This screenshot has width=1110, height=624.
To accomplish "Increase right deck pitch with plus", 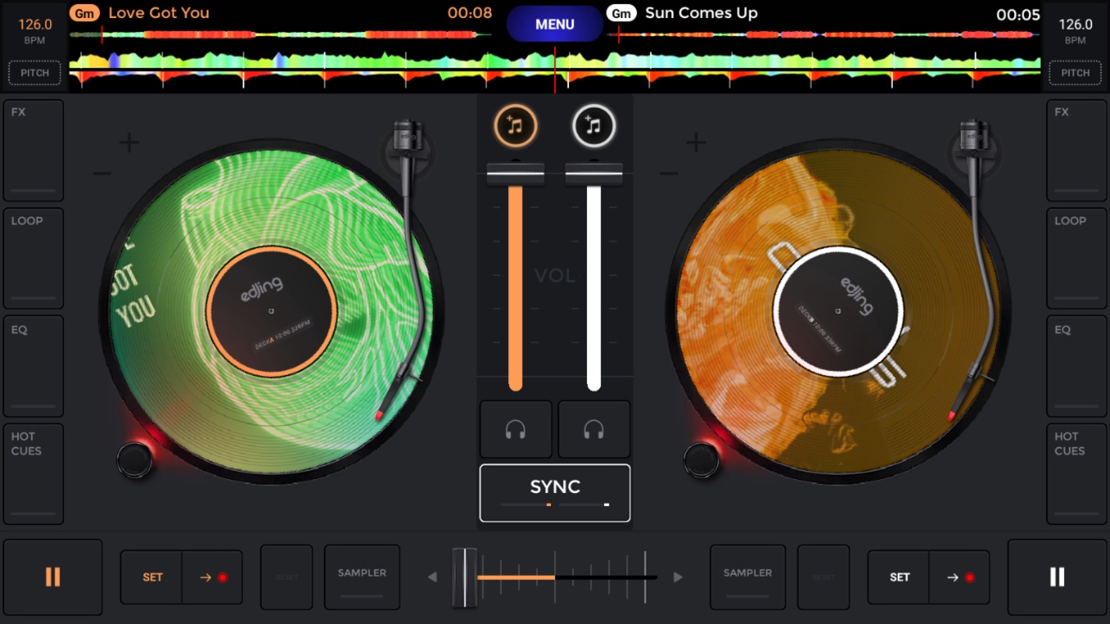I will pos(696,143).
